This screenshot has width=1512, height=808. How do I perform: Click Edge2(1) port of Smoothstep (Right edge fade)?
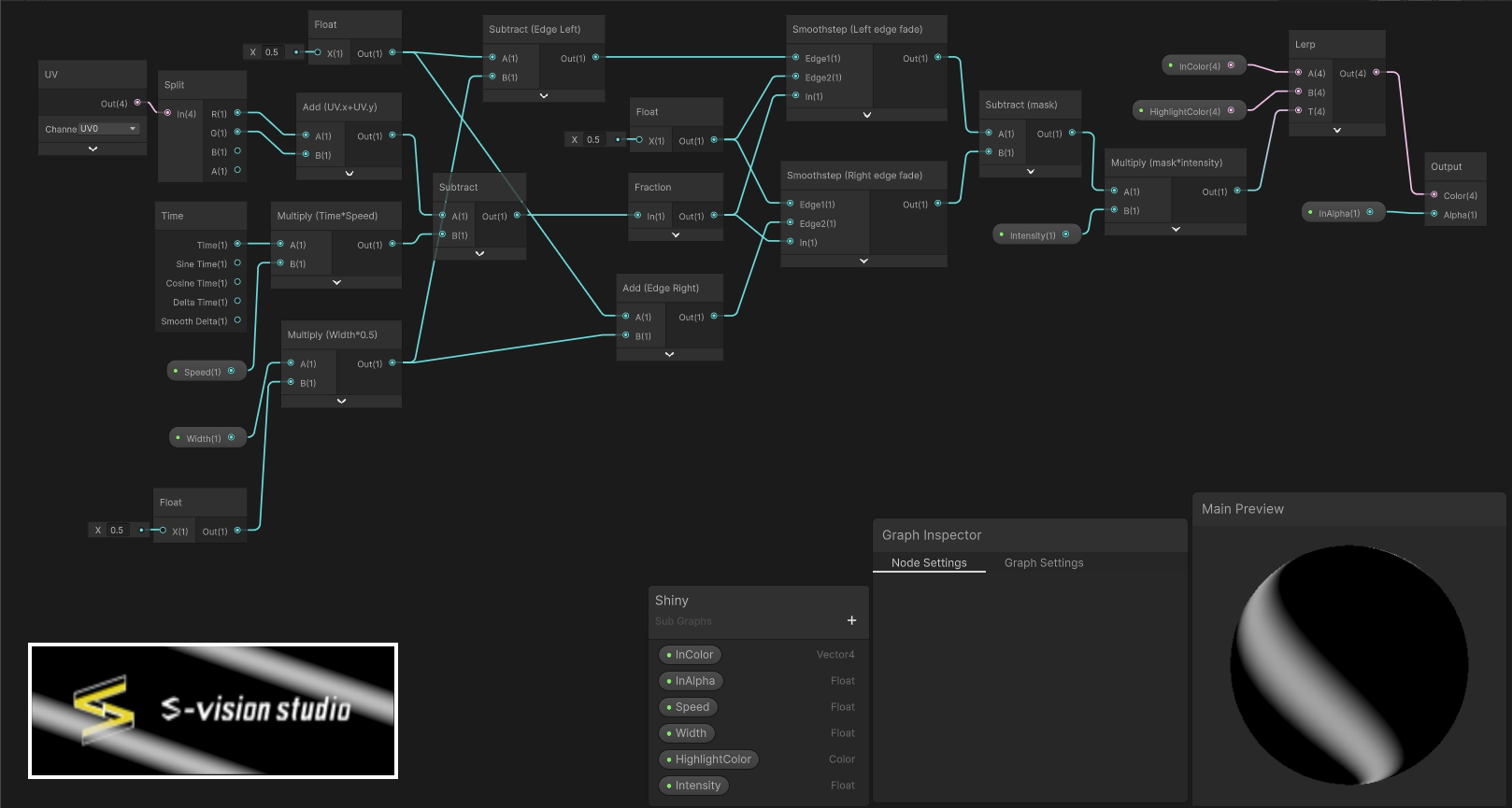tap(790, 223)
